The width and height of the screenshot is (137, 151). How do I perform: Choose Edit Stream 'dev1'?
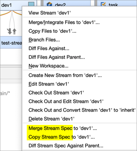coord(49,84)
